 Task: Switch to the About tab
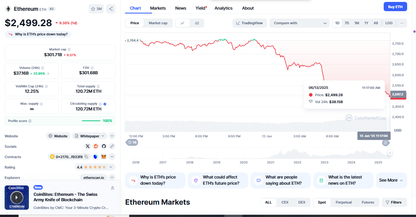coord(248,8)
